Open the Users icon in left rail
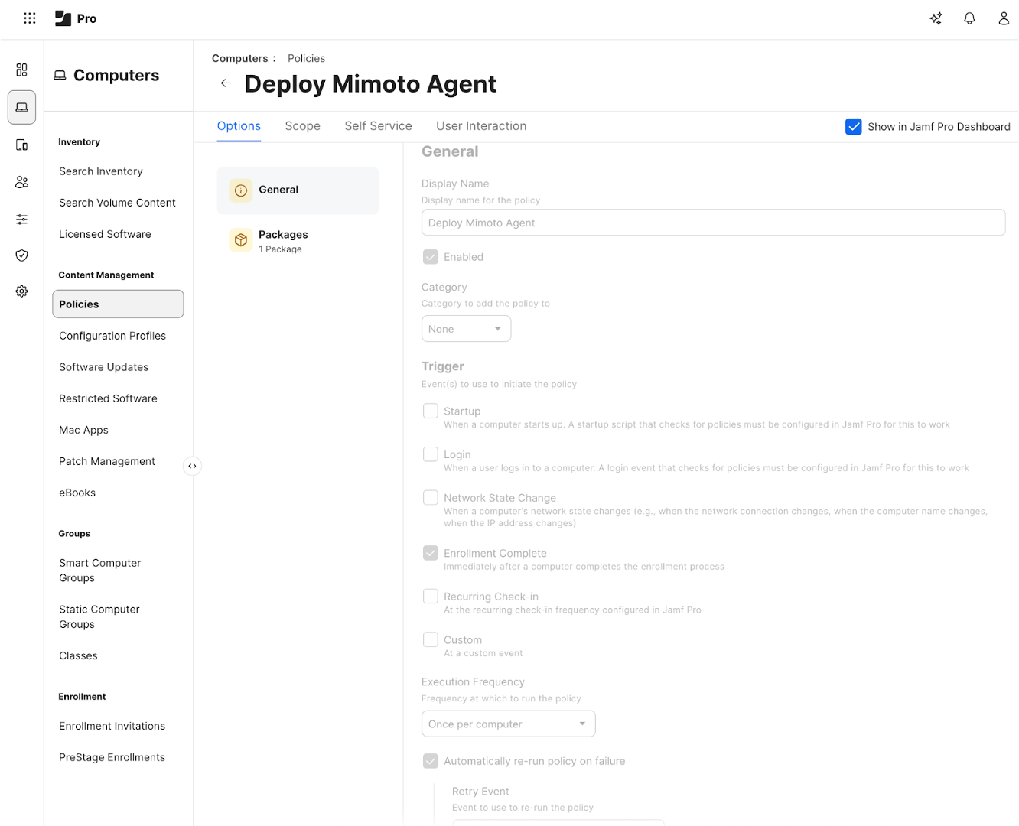 click(x=21, y=182)
